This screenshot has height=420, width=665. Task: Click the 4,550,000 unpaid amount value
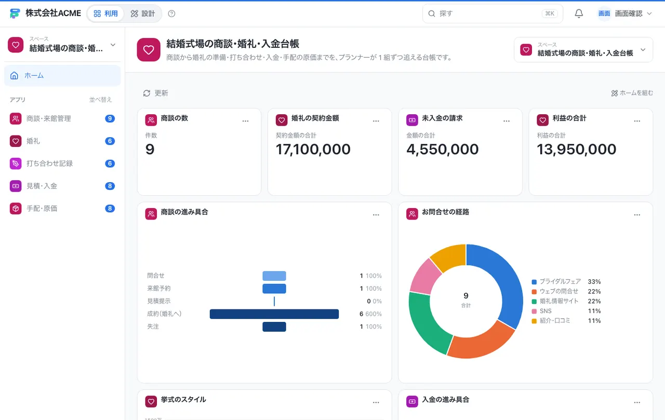tap(443, 150)
